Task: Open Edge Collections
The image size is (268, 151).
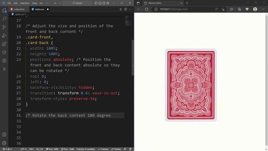Action: [x=239, y=9]
